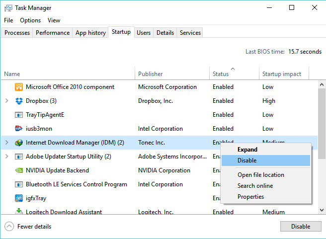Select the Logitech Download Assistant row name
Screen dimensions: 326x239
[x=64, y=212]
